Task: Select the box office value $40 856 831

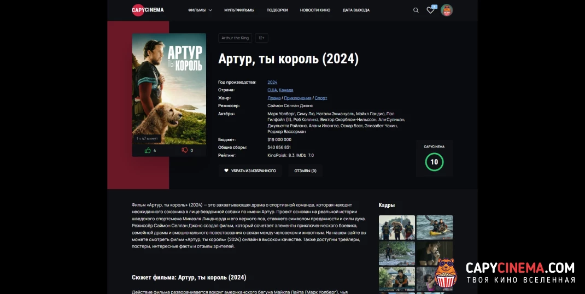Action: (279, 148)
